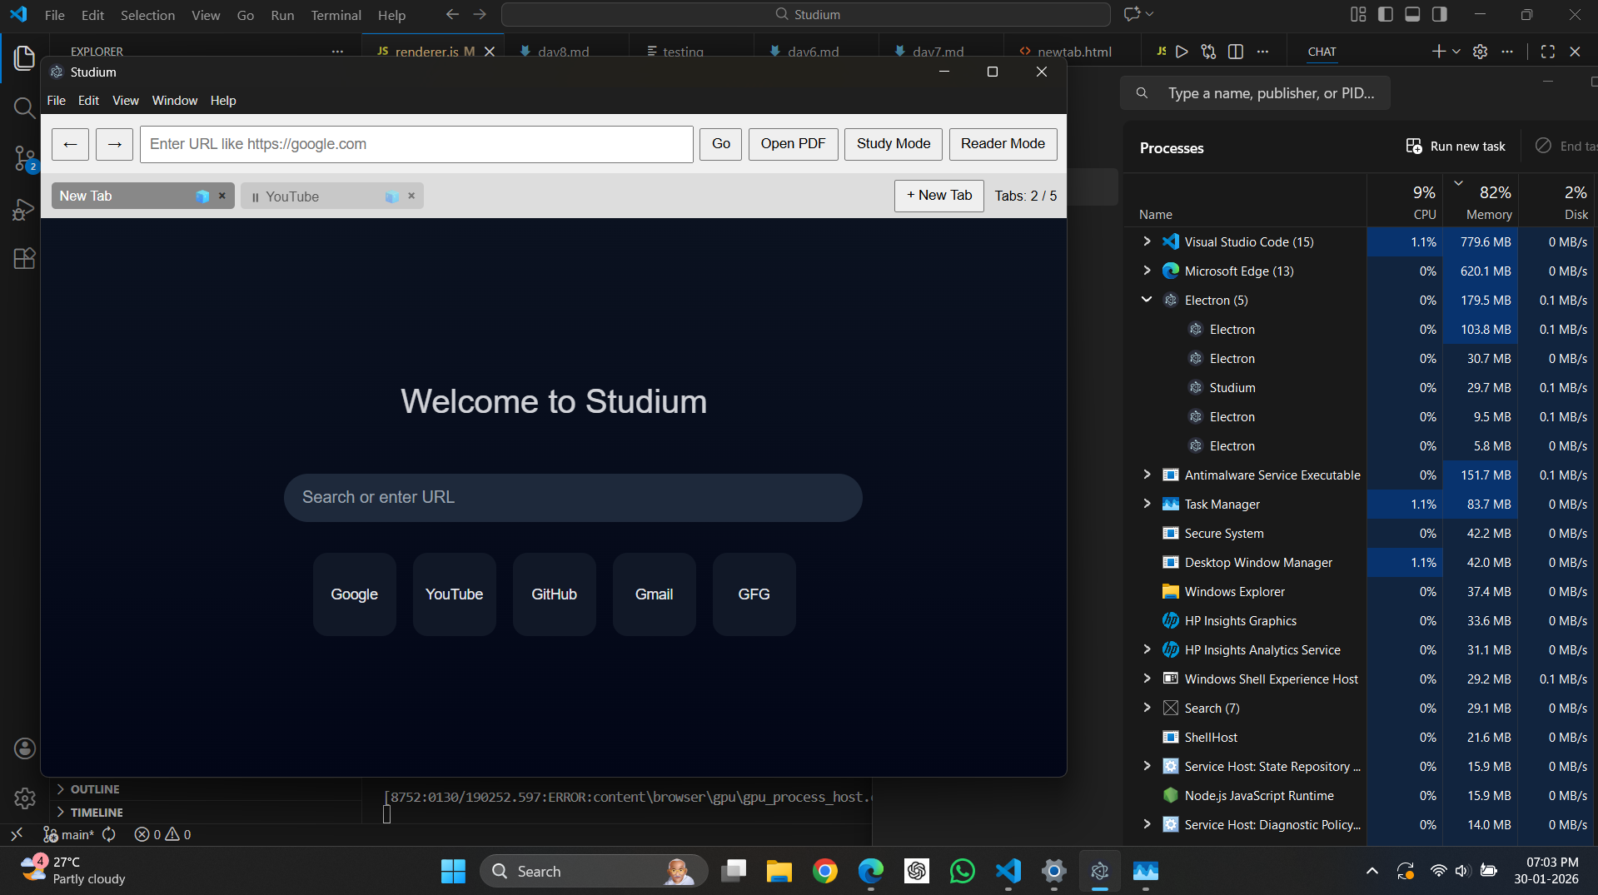Open ChatGPT app from the taskbar
Screen dimensions: 1598x895
point(917,871)
